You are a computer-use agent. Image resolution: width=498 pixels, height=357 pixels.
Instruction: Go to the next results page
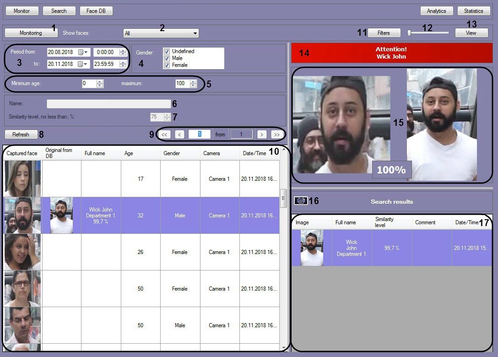click(x=262, y=135)
